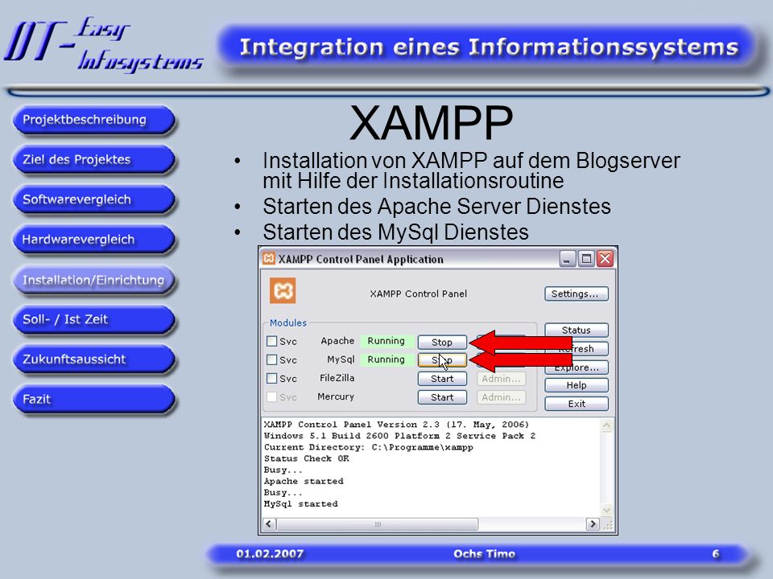Image resolution: width=773 pixels, height=579 pixels.
Task: Click horizontal scrollbar left arrow
Action: [x=269, y=524]
